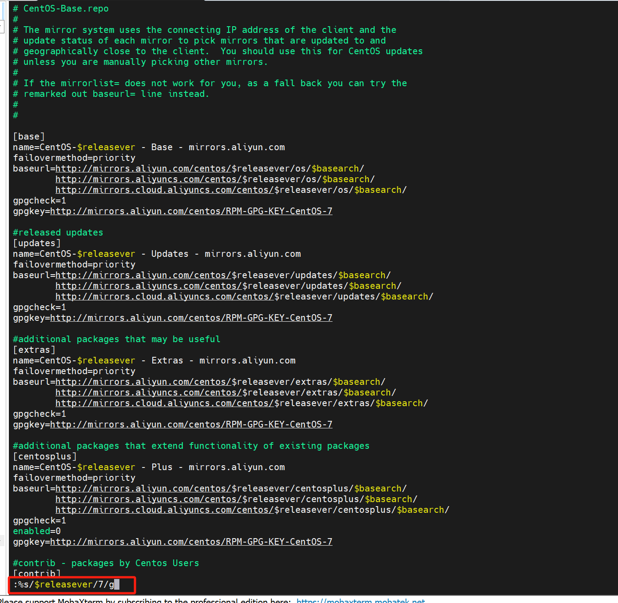618x603 pixels.
Task: Open the mirrors.cloud.aliyuncs.com link on the /centosplus/ line
Action: (165, 510)
